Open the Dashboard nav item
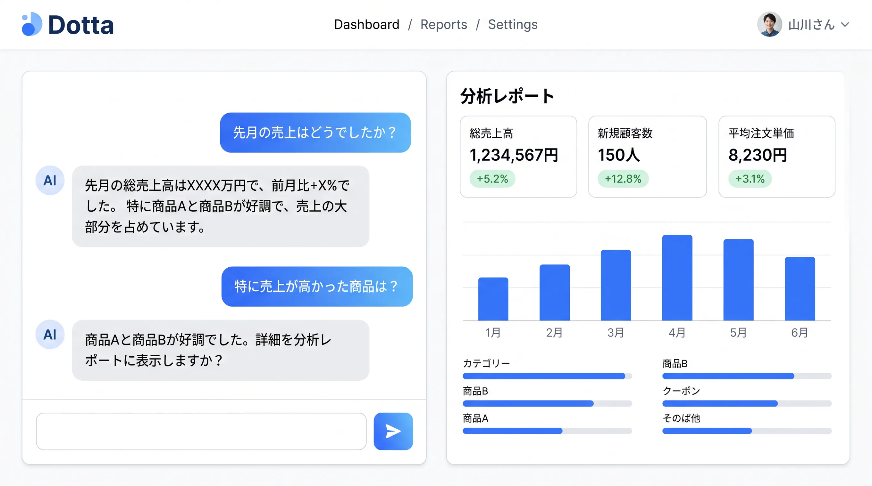This screenshot has height=486, width=872. coord(367,24)
